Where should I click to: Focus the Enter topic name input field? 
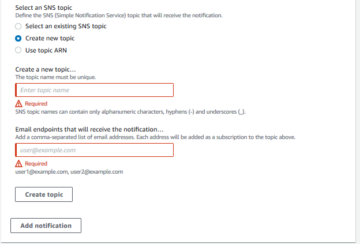[x=95, y=90]
